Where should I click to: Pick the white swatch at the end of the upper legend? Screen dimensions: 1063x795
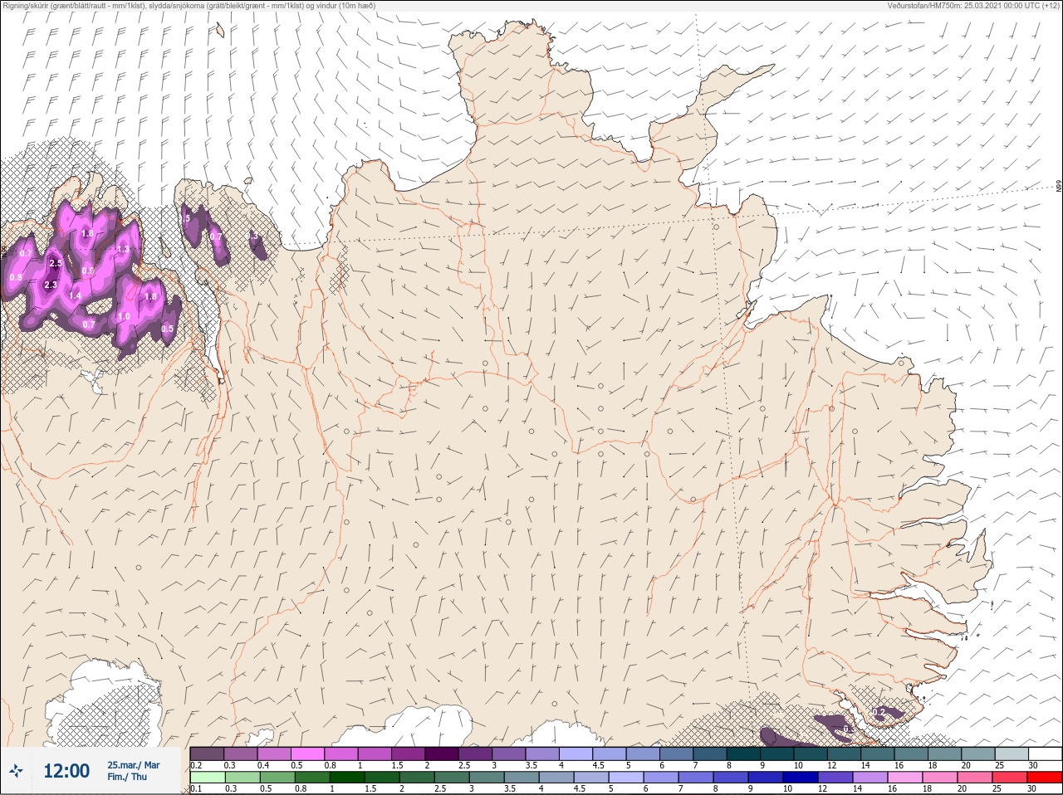[1045, 754]
